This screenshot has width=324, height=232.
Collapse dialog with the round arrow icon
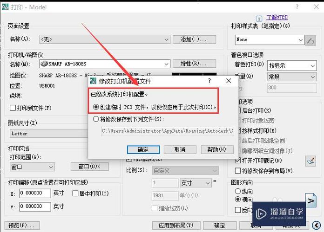tap(317, 225)
